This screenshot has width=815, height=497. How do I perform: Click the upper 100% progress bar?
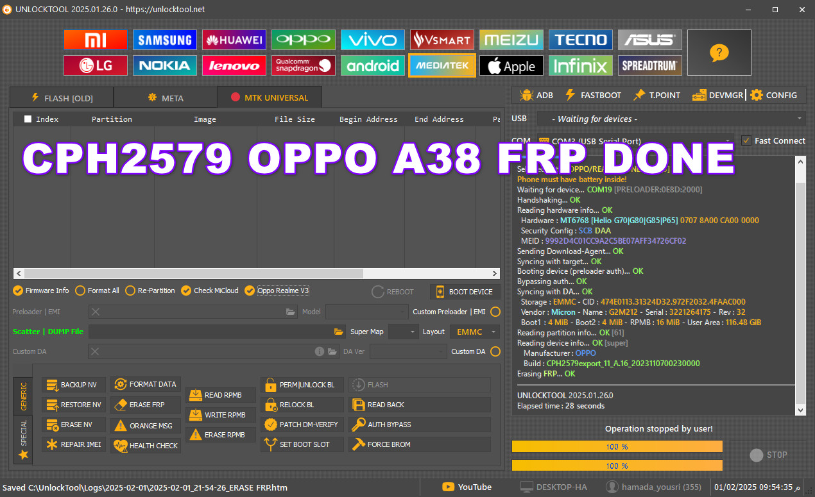[617, 446]
